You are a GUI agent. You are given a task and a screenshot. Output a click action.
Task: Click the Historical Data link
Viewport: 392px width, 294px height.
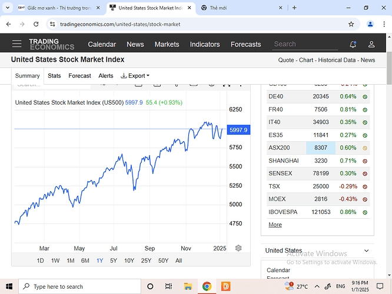[337, 60]
